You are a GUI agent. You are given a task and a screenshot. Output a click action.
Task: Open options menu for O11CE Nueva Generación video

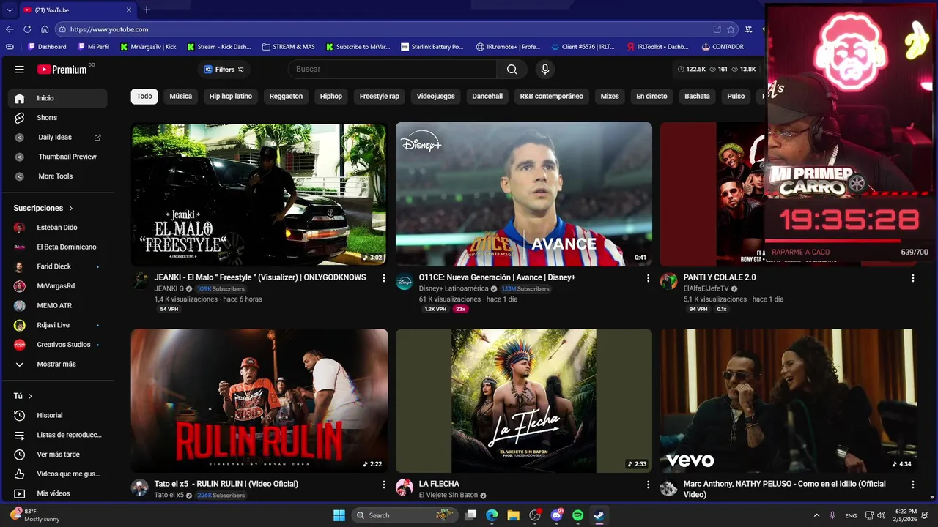(x=648, y=278)
